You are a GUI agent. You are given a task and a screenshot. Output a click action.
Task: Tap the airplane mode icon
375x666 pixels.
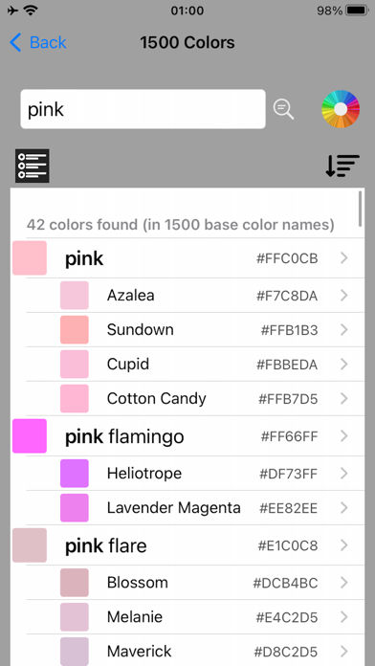(x=12, y=11)
